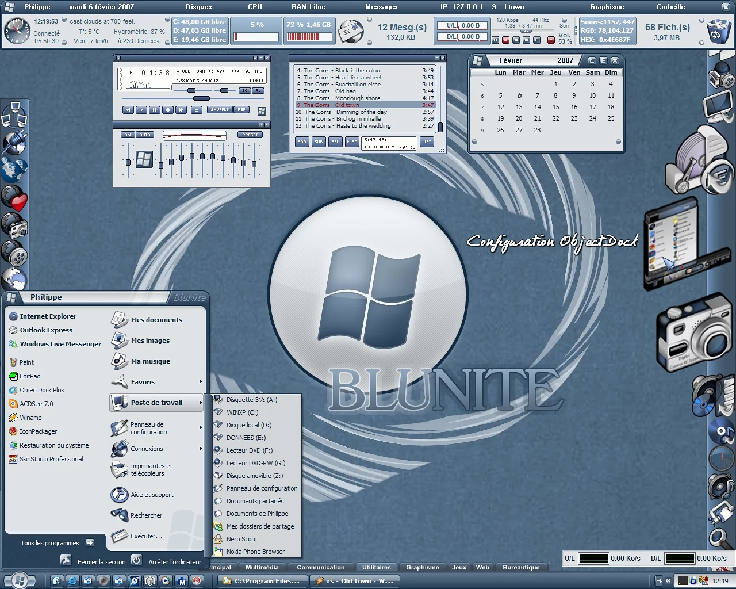736x589 pixels.
Task: Toggle Winamp SHUFFLE mode
Action: click(219, 110)
